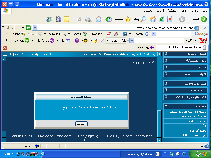Viewport: 211px width, 158px height.
Task: Click the Print icon in toolbar
Action: (88, 19)
